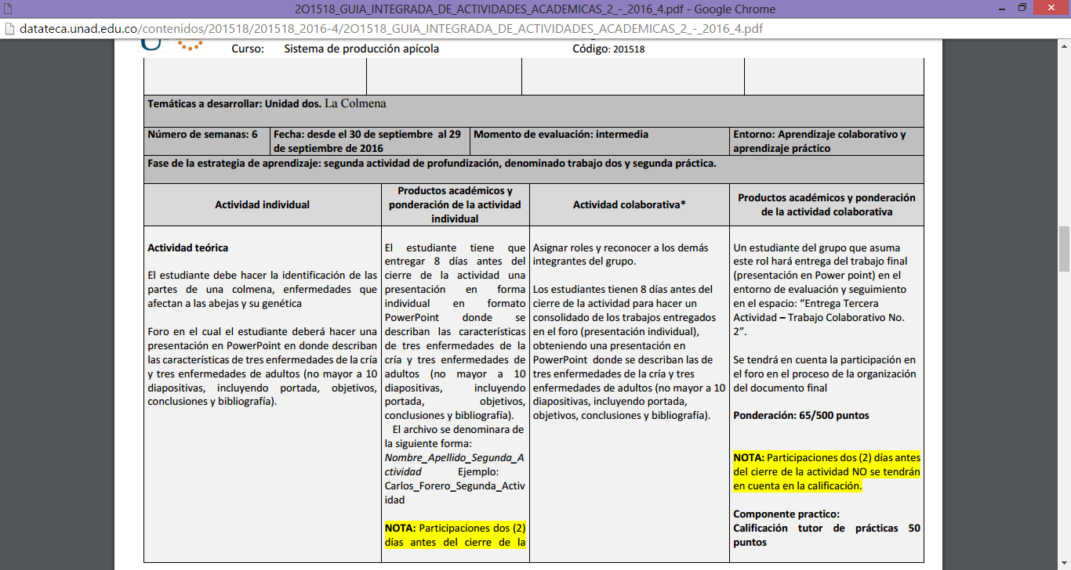Click paragraph starting 'Foro en el cual'
1071x570 pixels.
pyautogui.click(x=263, y=366)
